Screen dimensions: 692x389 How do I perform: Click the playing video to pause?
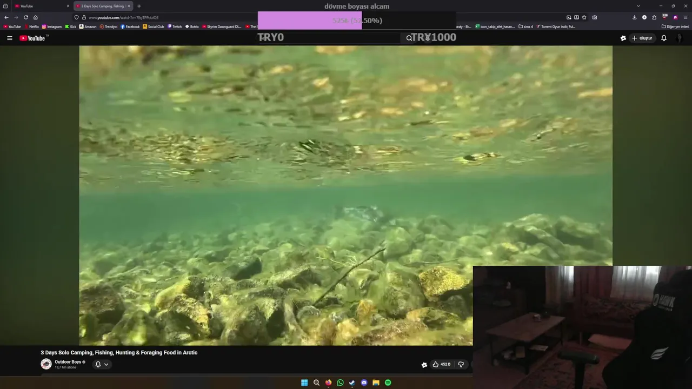click(346, 195)
